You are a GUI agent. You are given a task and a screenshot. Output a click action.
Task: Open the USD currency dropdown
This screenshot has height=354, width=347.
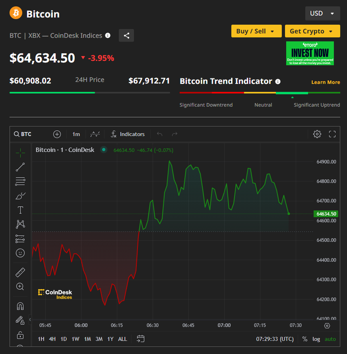tap(322, 13)
